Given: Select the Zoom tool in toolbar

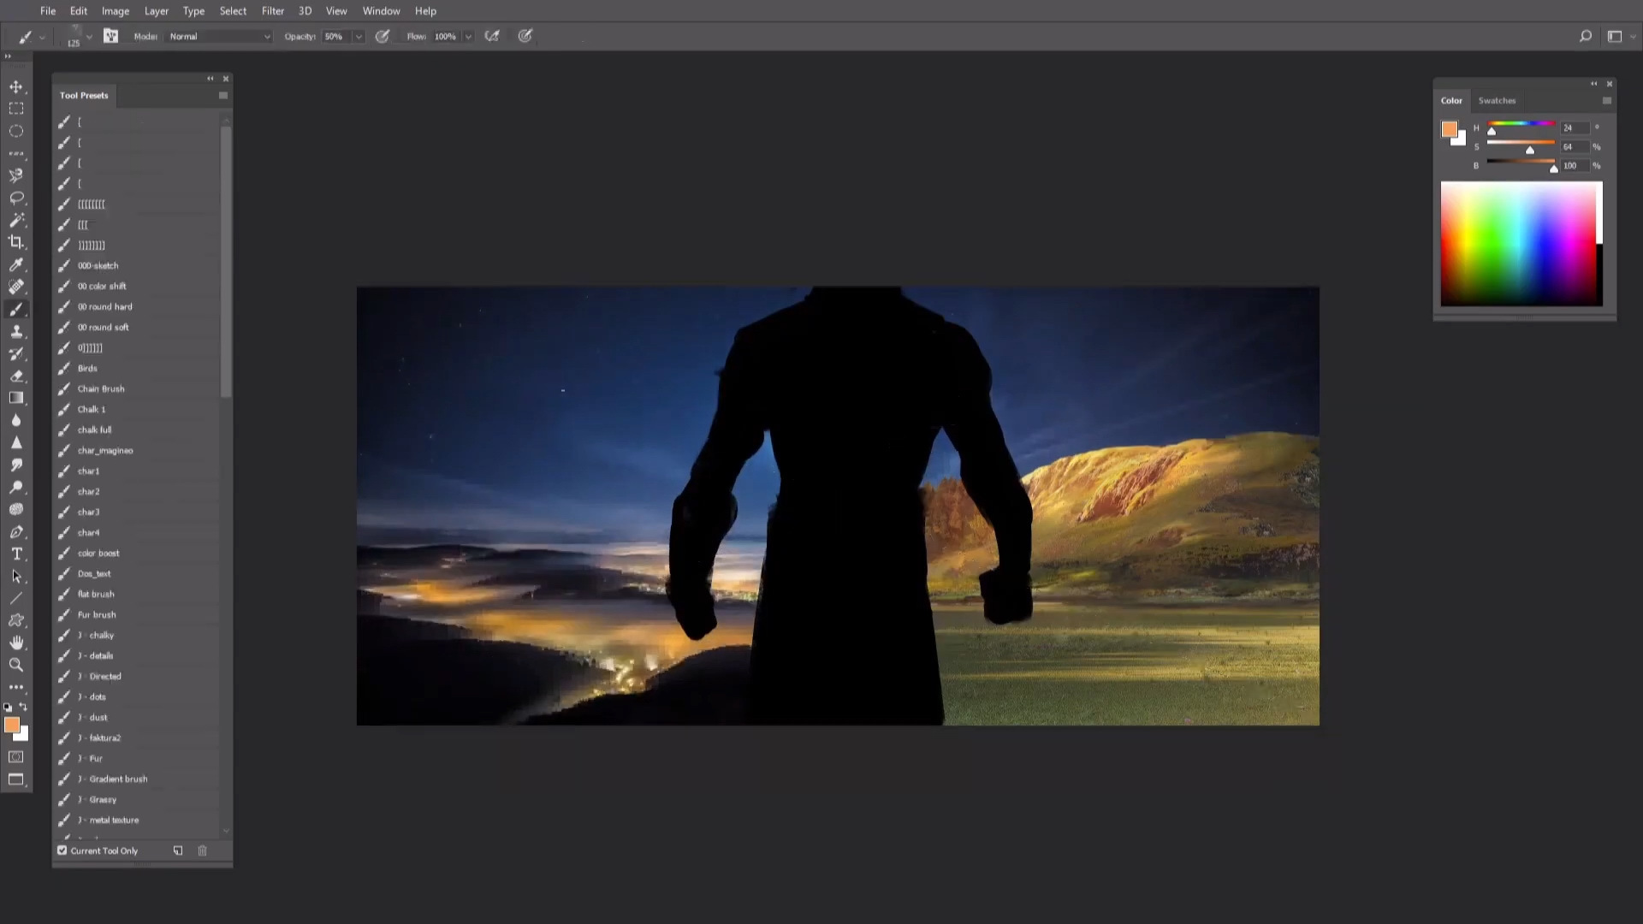Looking at the screenshot, I should click(16, 665).
